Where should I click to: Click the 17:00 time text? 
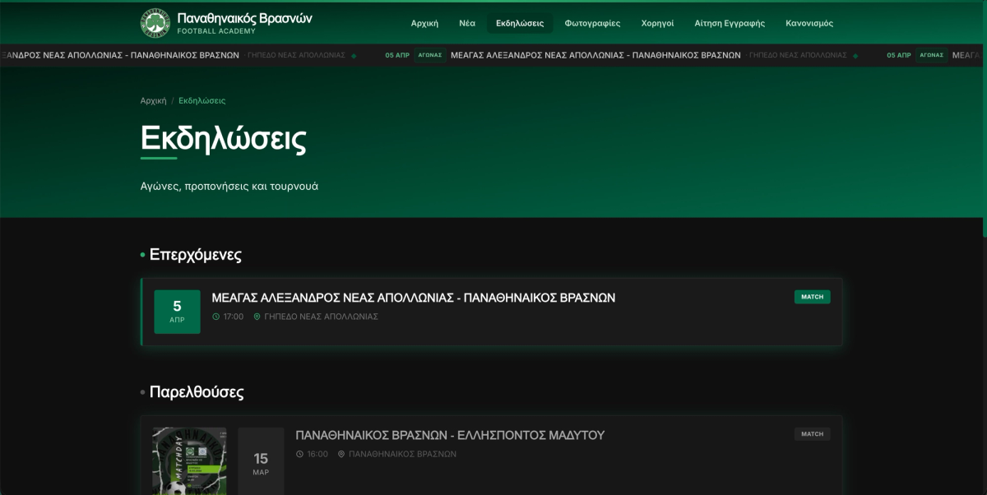click(x=234, y=317)
